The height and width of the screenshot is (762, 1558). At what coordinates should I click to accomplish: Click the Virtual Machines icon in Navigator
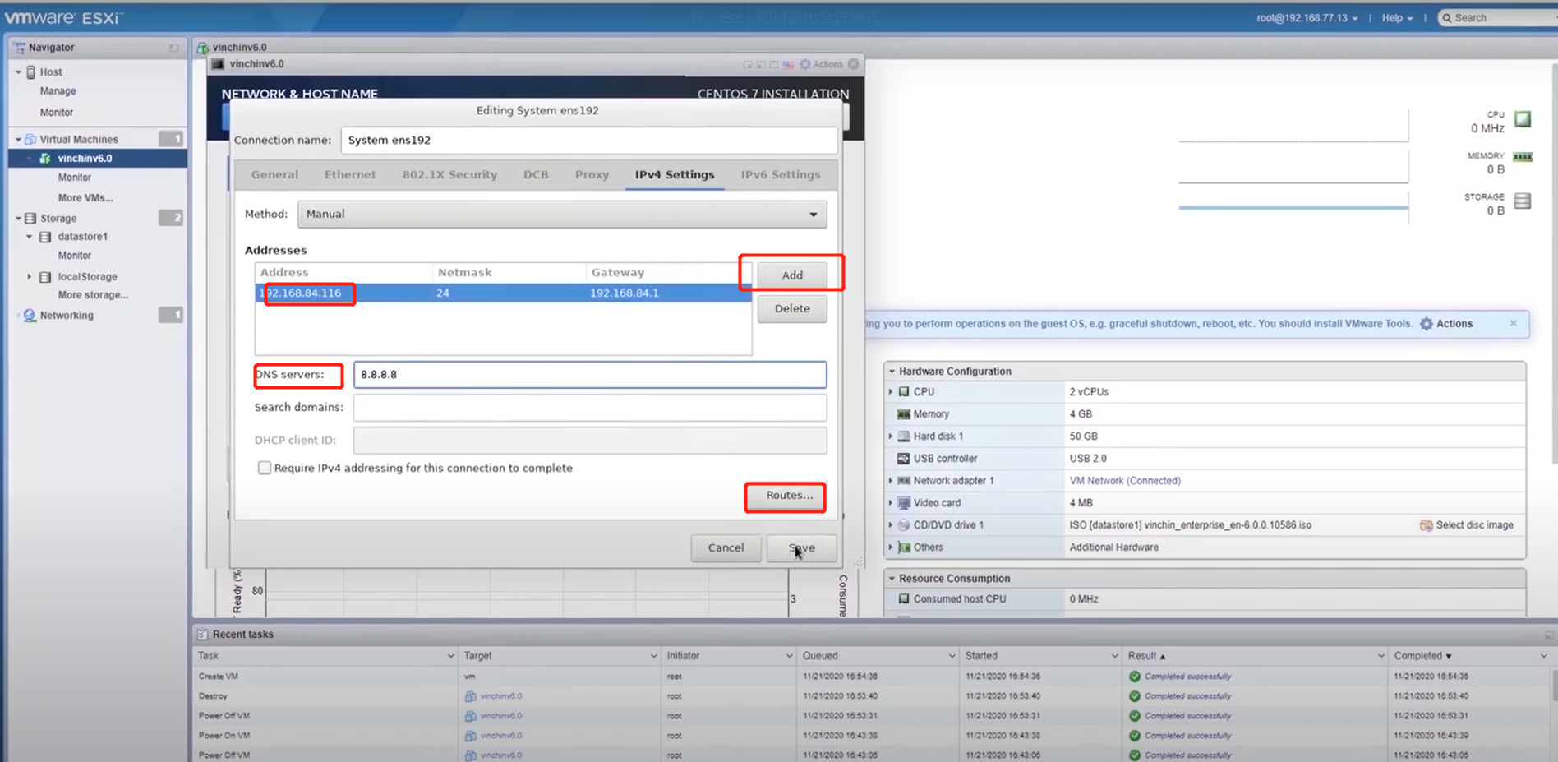[31, 139]
